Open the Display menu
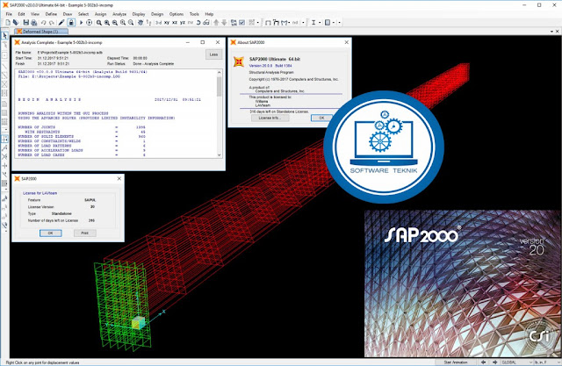 point(139,14)
